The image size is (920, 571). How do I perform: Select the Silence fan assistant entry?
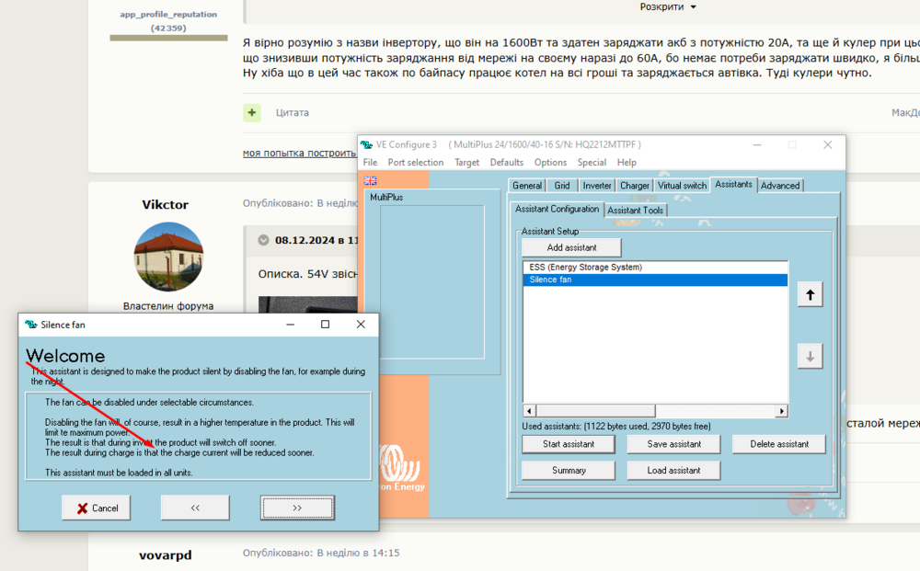[655, 280]
